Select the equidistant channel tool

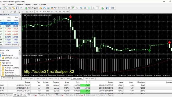(x=15, y=12)
